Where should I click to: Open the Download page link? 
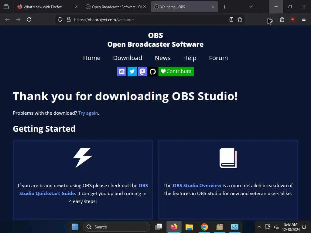click(128, 58)
